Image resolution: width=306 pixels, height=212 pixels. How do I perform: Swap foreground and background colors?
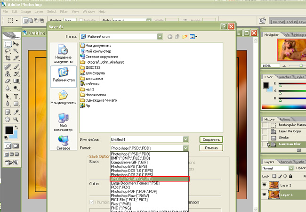pyautogui.click(x=16, y=127)
